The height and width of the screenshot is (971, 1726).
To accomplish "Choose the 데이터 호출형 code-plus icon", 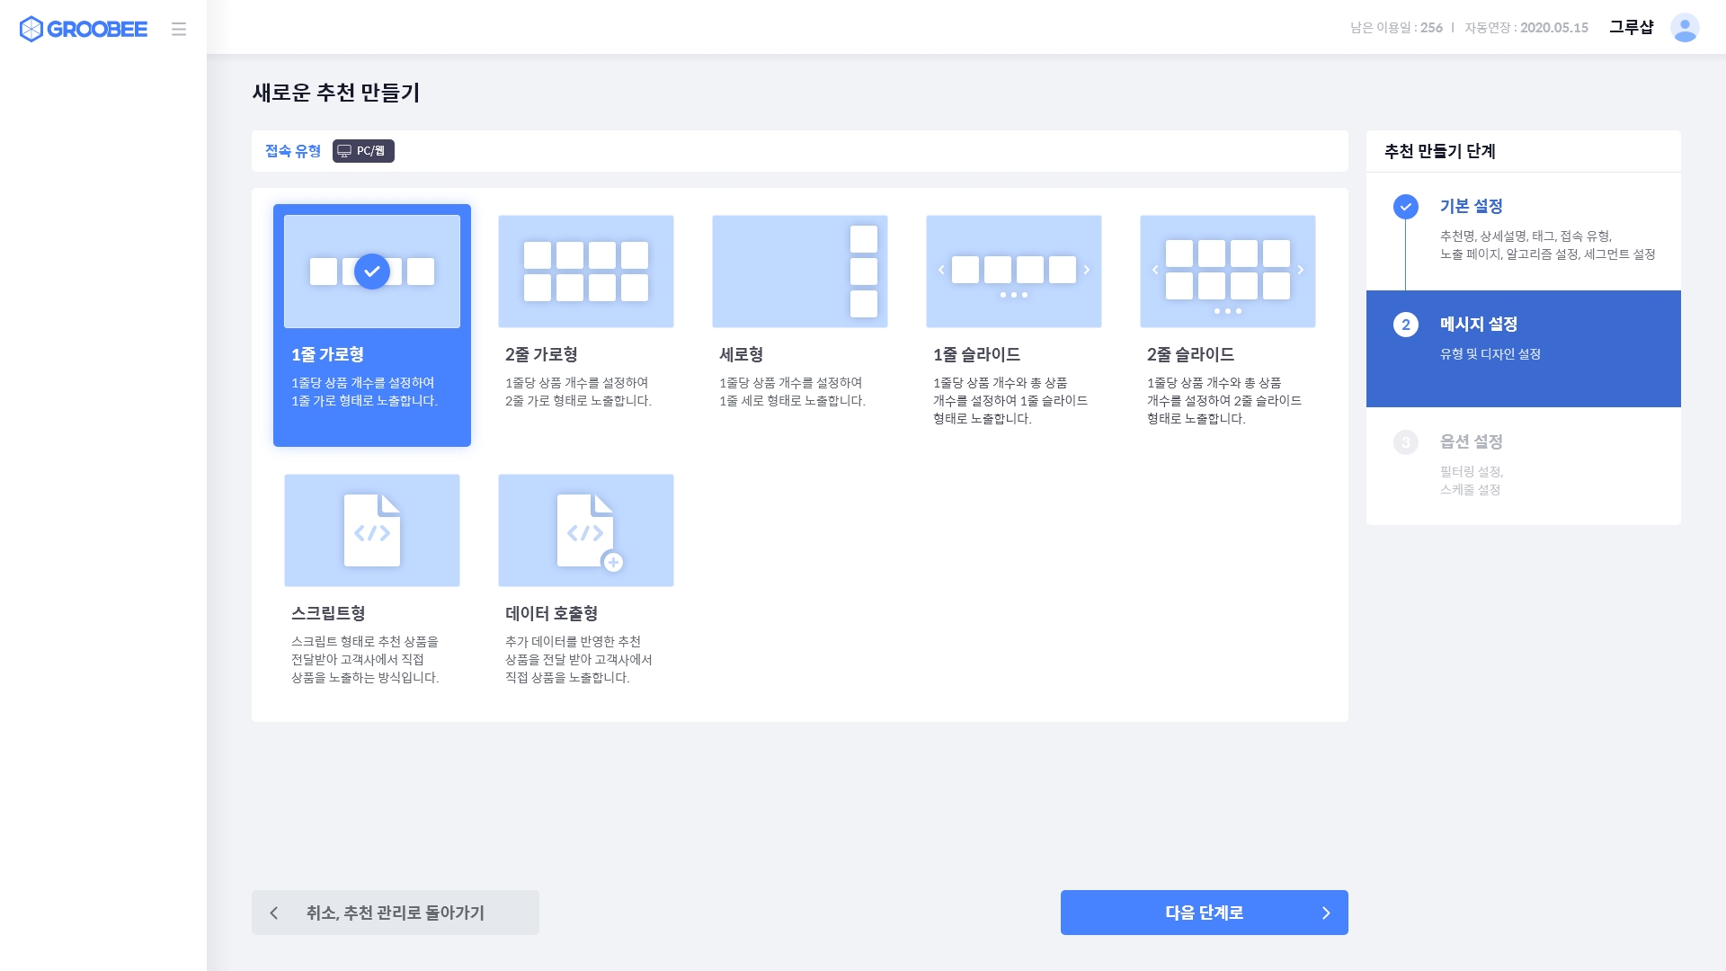I will [585, 530].
